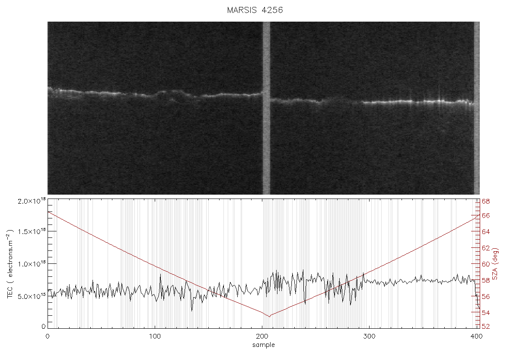Click the bright vertical stripe at radargram right edge
This screenshot has height=359, width=510.
pos(476,108)
